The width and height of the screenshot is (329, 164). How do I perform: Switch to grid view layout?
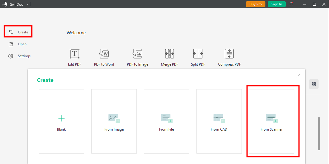[314, 84]
